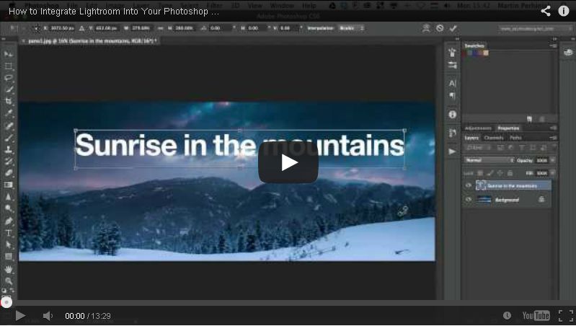Viewport: 576px width, 326px height.
Task: Click the Swatches panel tab
Action: tap(474, 45)
